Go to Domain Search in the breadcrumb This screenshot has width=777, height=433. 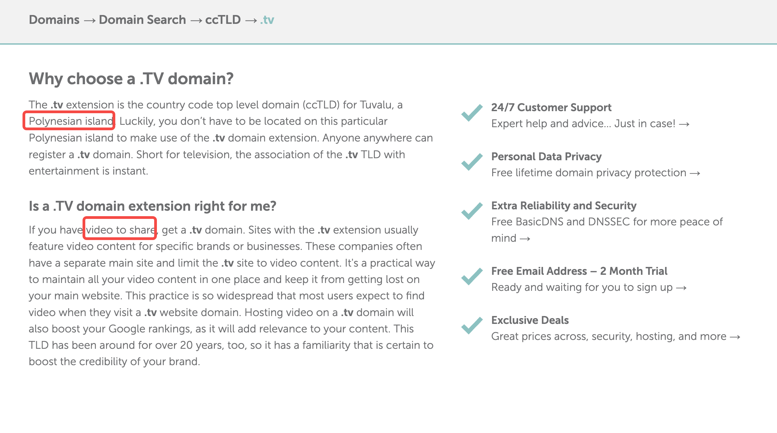pos(142,20)
